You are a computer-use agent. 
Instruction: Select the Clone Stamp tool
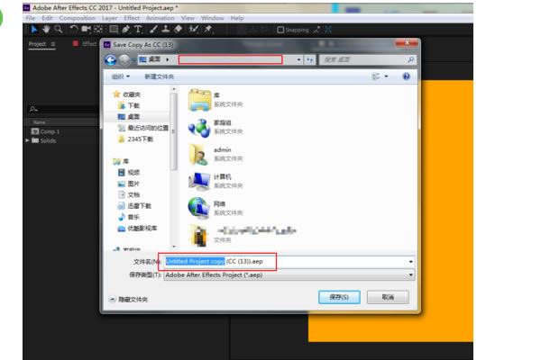[166, 30]
